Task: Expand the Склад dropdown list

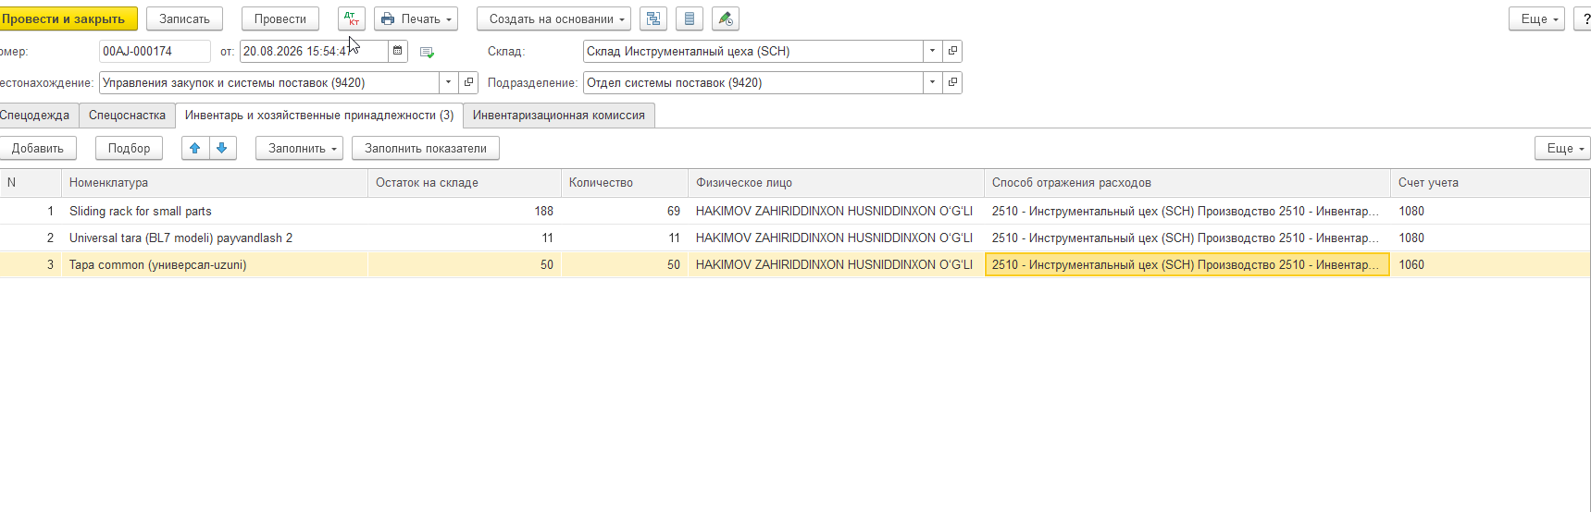Action: pos(932,51)
